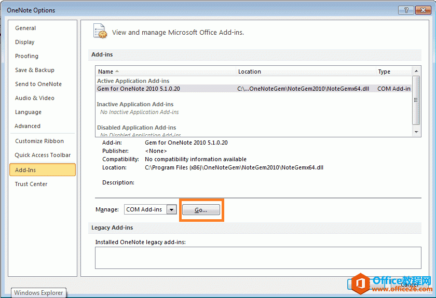Click the Publisher <None> value

coord(156,151)
